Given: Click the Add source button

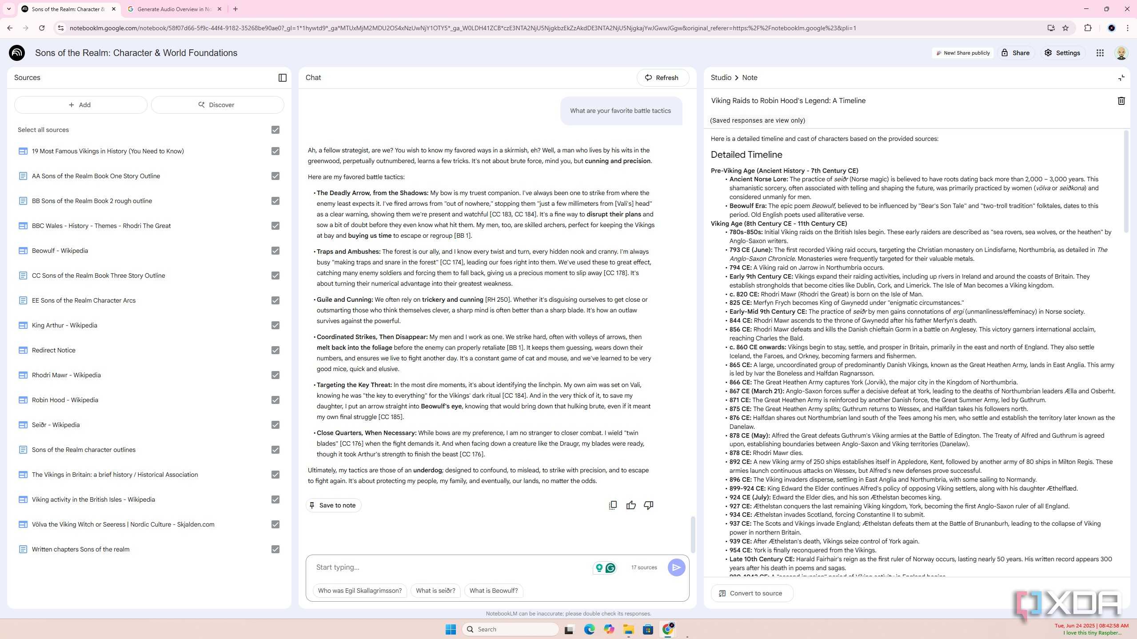Looking at the screenshot, I should (x=80, y=105).
